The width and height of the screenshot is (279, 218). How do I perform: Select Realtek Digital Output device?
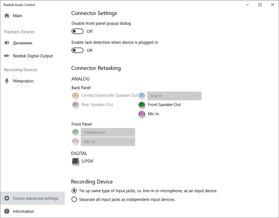(33, 56)
